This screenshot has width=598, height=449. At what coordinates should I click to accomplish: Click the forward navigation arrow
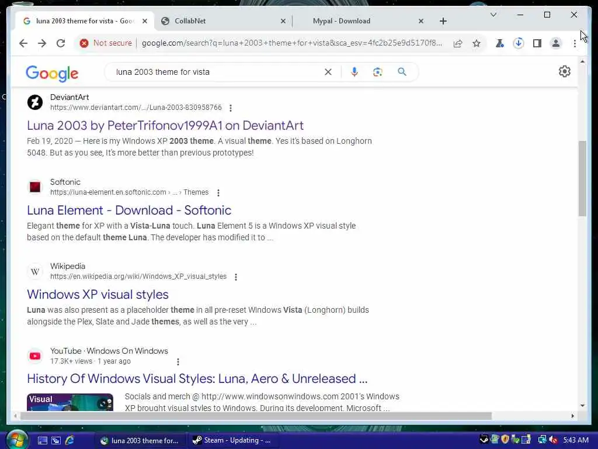point(42,43)
